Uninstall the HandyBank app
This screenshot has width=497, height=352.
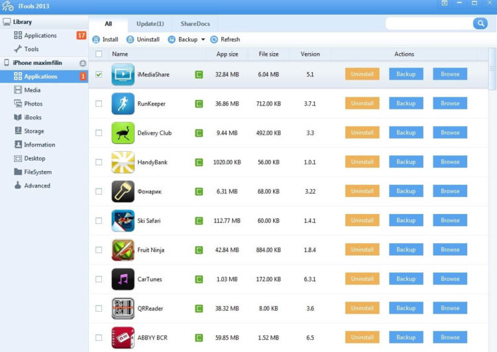pyautogui.click(x=362, y=162)
